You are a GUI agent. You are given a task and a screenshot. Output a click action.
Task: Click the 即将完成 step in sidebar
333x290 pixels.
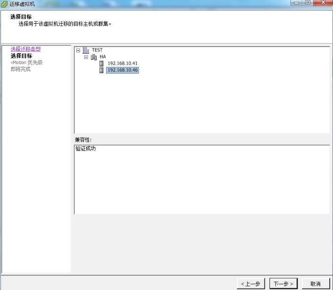click(20, 69)
